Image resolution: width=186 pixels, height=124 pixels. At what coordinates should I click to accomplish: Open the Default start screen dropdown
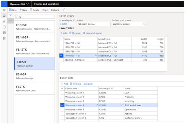pyautogui.click(x=129, y=24)
